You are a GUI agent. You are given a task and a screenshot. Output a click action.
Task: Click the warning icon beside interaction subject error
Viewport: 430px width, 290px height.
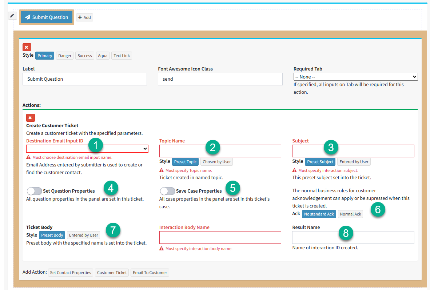[295, 170]
